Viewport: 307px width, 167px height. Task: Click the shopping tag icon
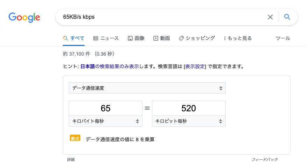coord(181,38)
